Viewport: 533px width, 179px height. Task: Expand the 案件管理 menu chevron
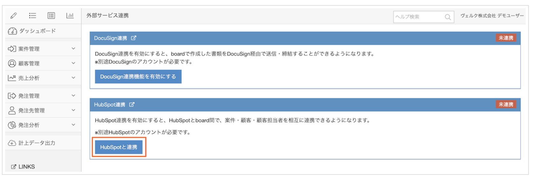pyautogui.click(x=73, y=49)
